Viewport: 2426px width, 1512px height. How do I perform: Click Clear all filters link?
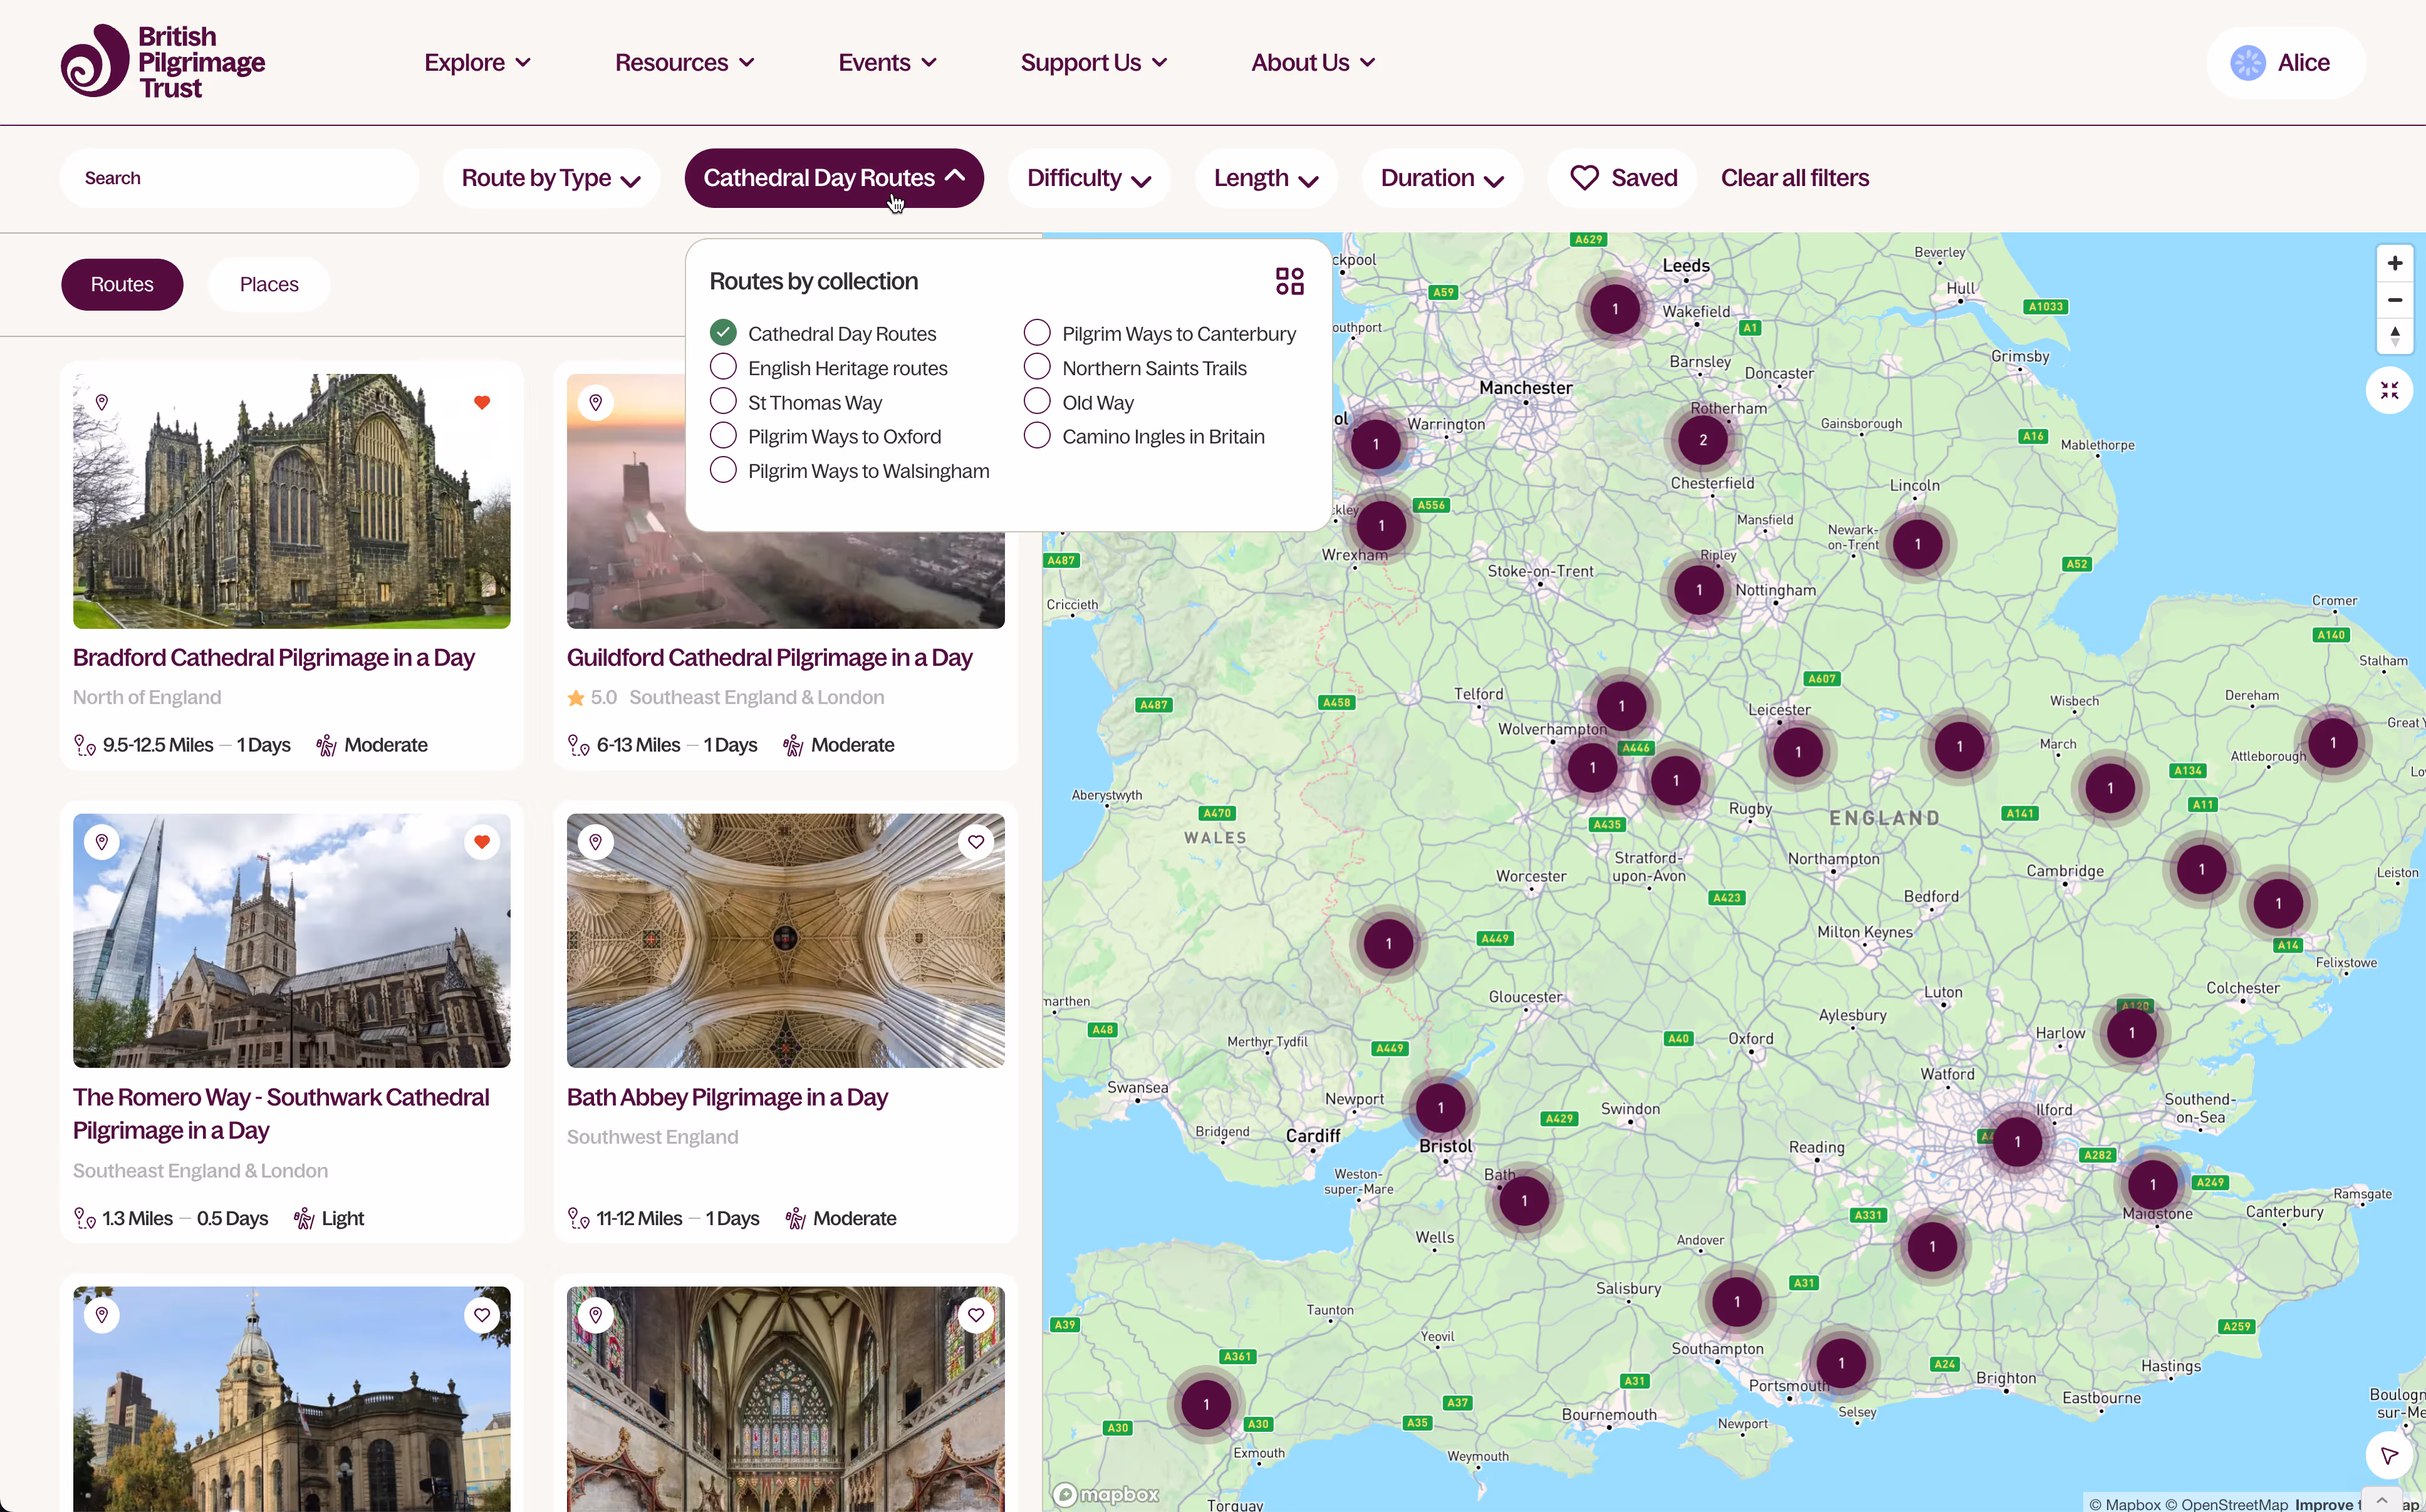coord(1794,178)
